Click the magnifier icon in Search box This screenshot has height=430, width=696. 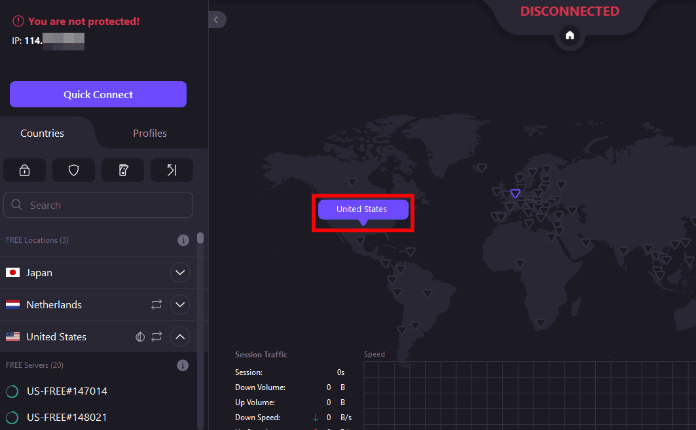17,205
